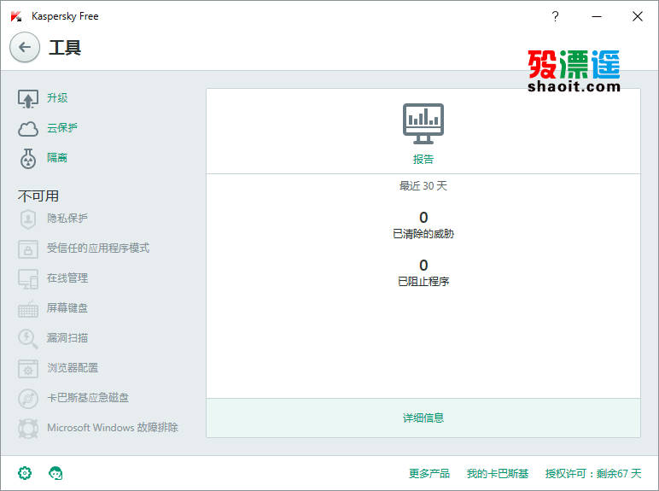Viewport: 659px width, 491px height.
Task: Click the privacy protection shield icon
Action: coord(28,219)
